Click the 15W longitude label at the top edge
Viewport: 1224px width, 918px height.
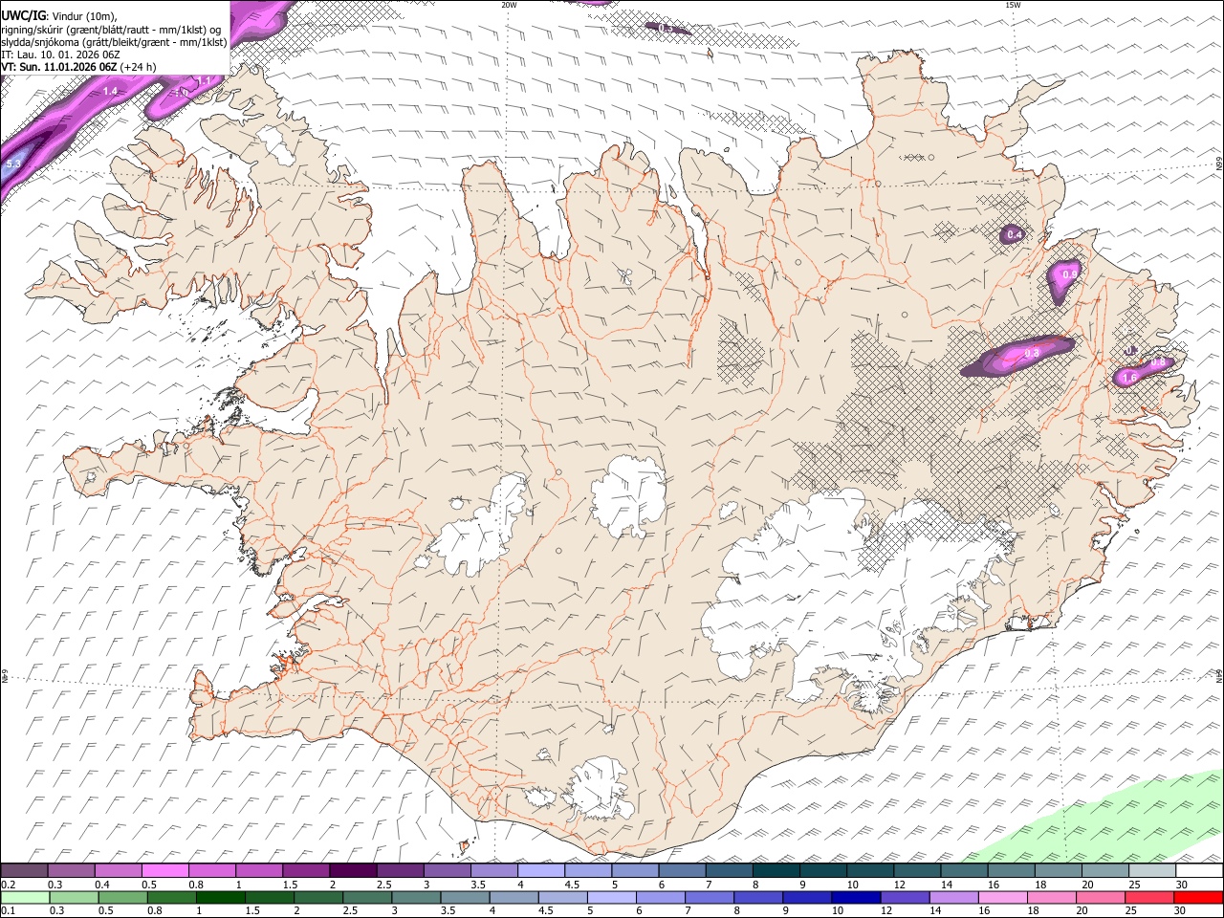(x=1013, y=5)
